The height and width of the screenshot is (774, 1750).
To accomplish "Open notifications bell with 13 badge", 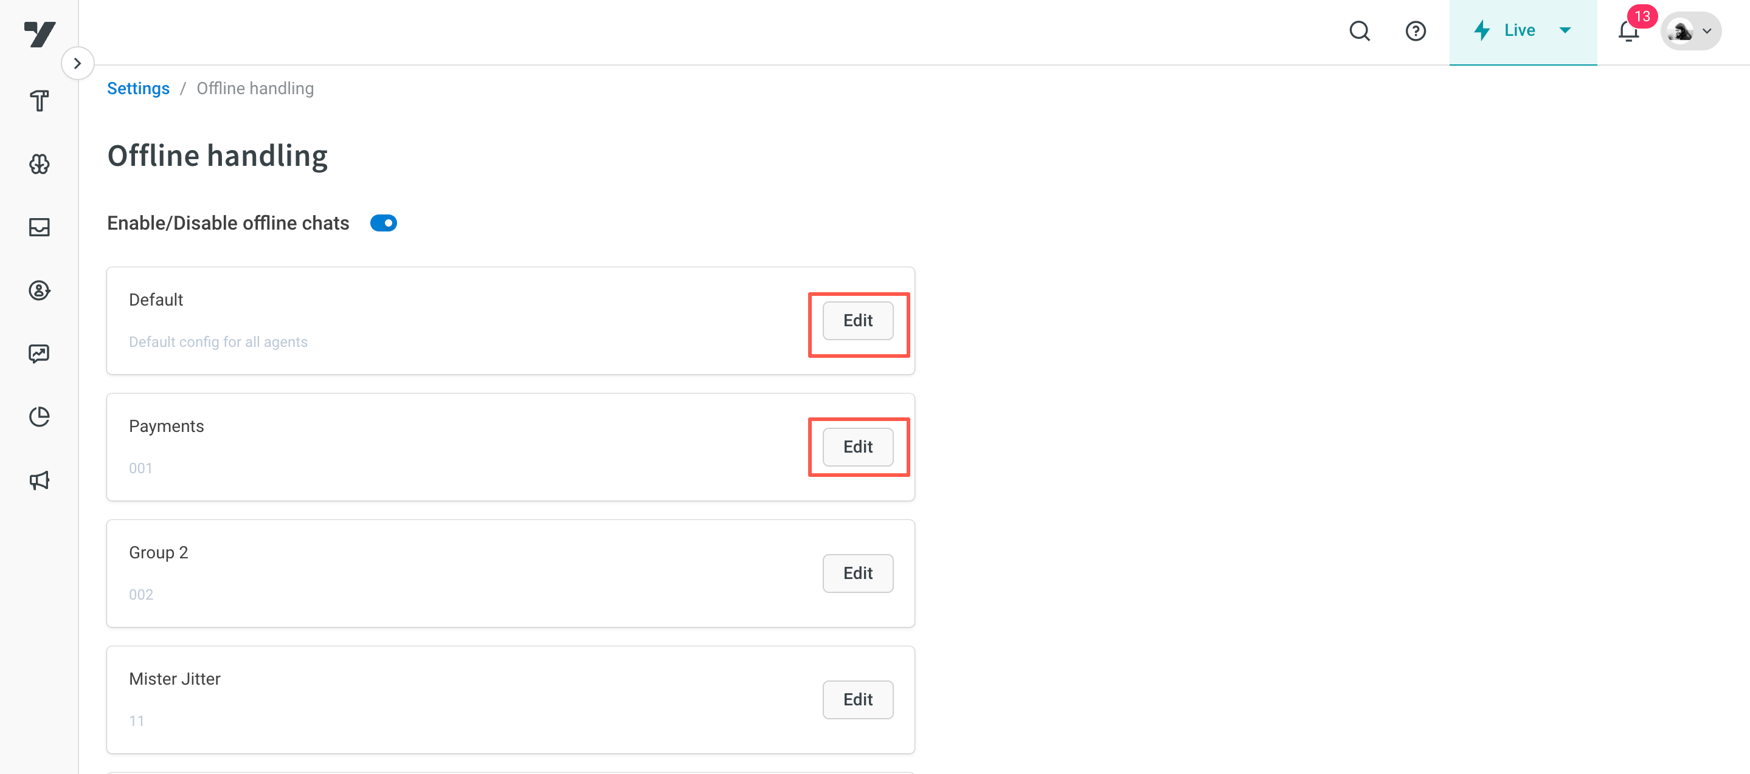I will pyautogui.click(x=1628, y=31).
